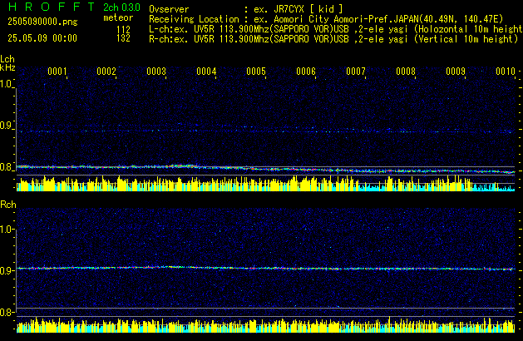
Task: Click the R-ch description line (Vertical yagi)
Action: tap(333, 39)
